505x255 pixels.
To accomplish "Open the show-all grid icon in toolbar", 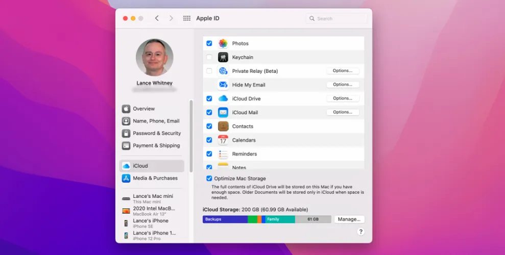I will click(x=187, y=18).
